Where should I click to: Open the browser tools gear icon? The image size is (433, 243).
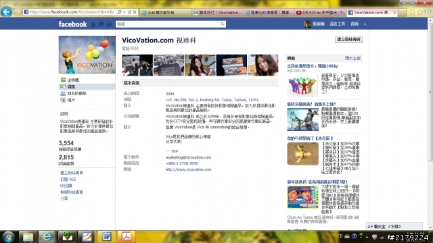[x=428, y=12]
